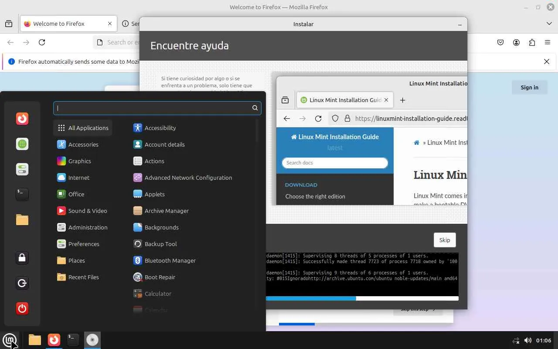Viewport: 558px width, 349px height.
Task: Switch to Firefox via its panel icon
Action: click(x=54, y=340)
